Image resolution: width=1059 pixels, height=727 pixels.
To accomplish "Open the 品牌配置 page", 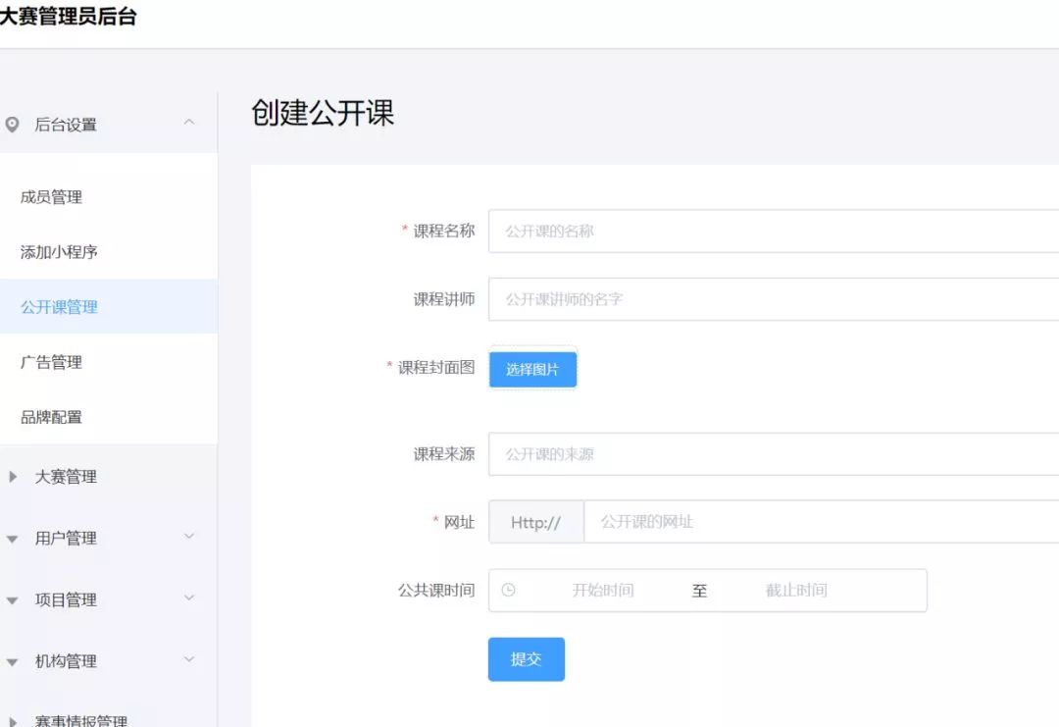I will 50,416.
